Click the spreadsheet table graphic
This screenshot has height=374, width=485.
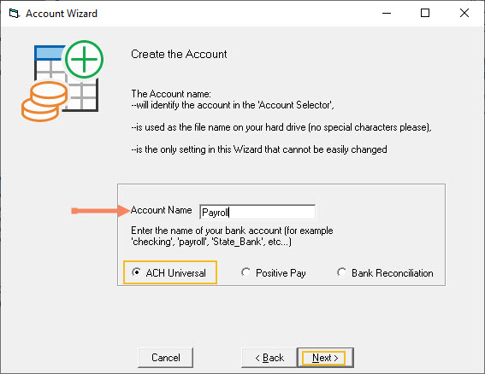pos(66,79)
